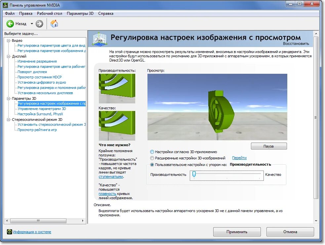Image resolution: width=325 pixels, height=245 pixels.
Task: Click the Производительность preview thumbnail
Action: click(x=117, y=89)
